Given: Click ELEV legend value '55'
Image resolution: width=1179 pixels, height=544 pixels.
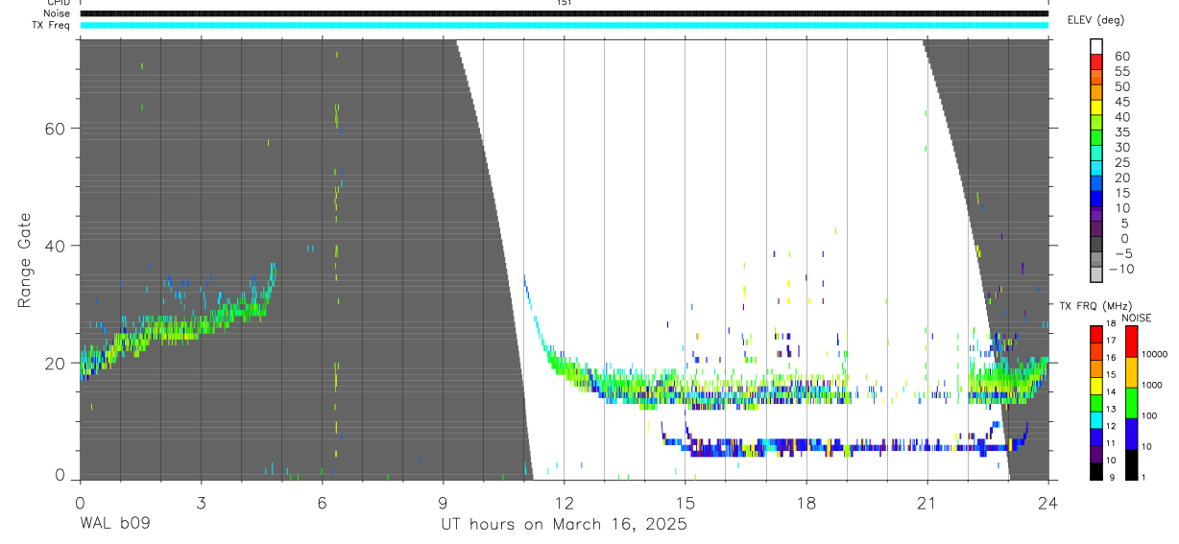Looking at the screenshot, I should click(x=1121, y=71).
